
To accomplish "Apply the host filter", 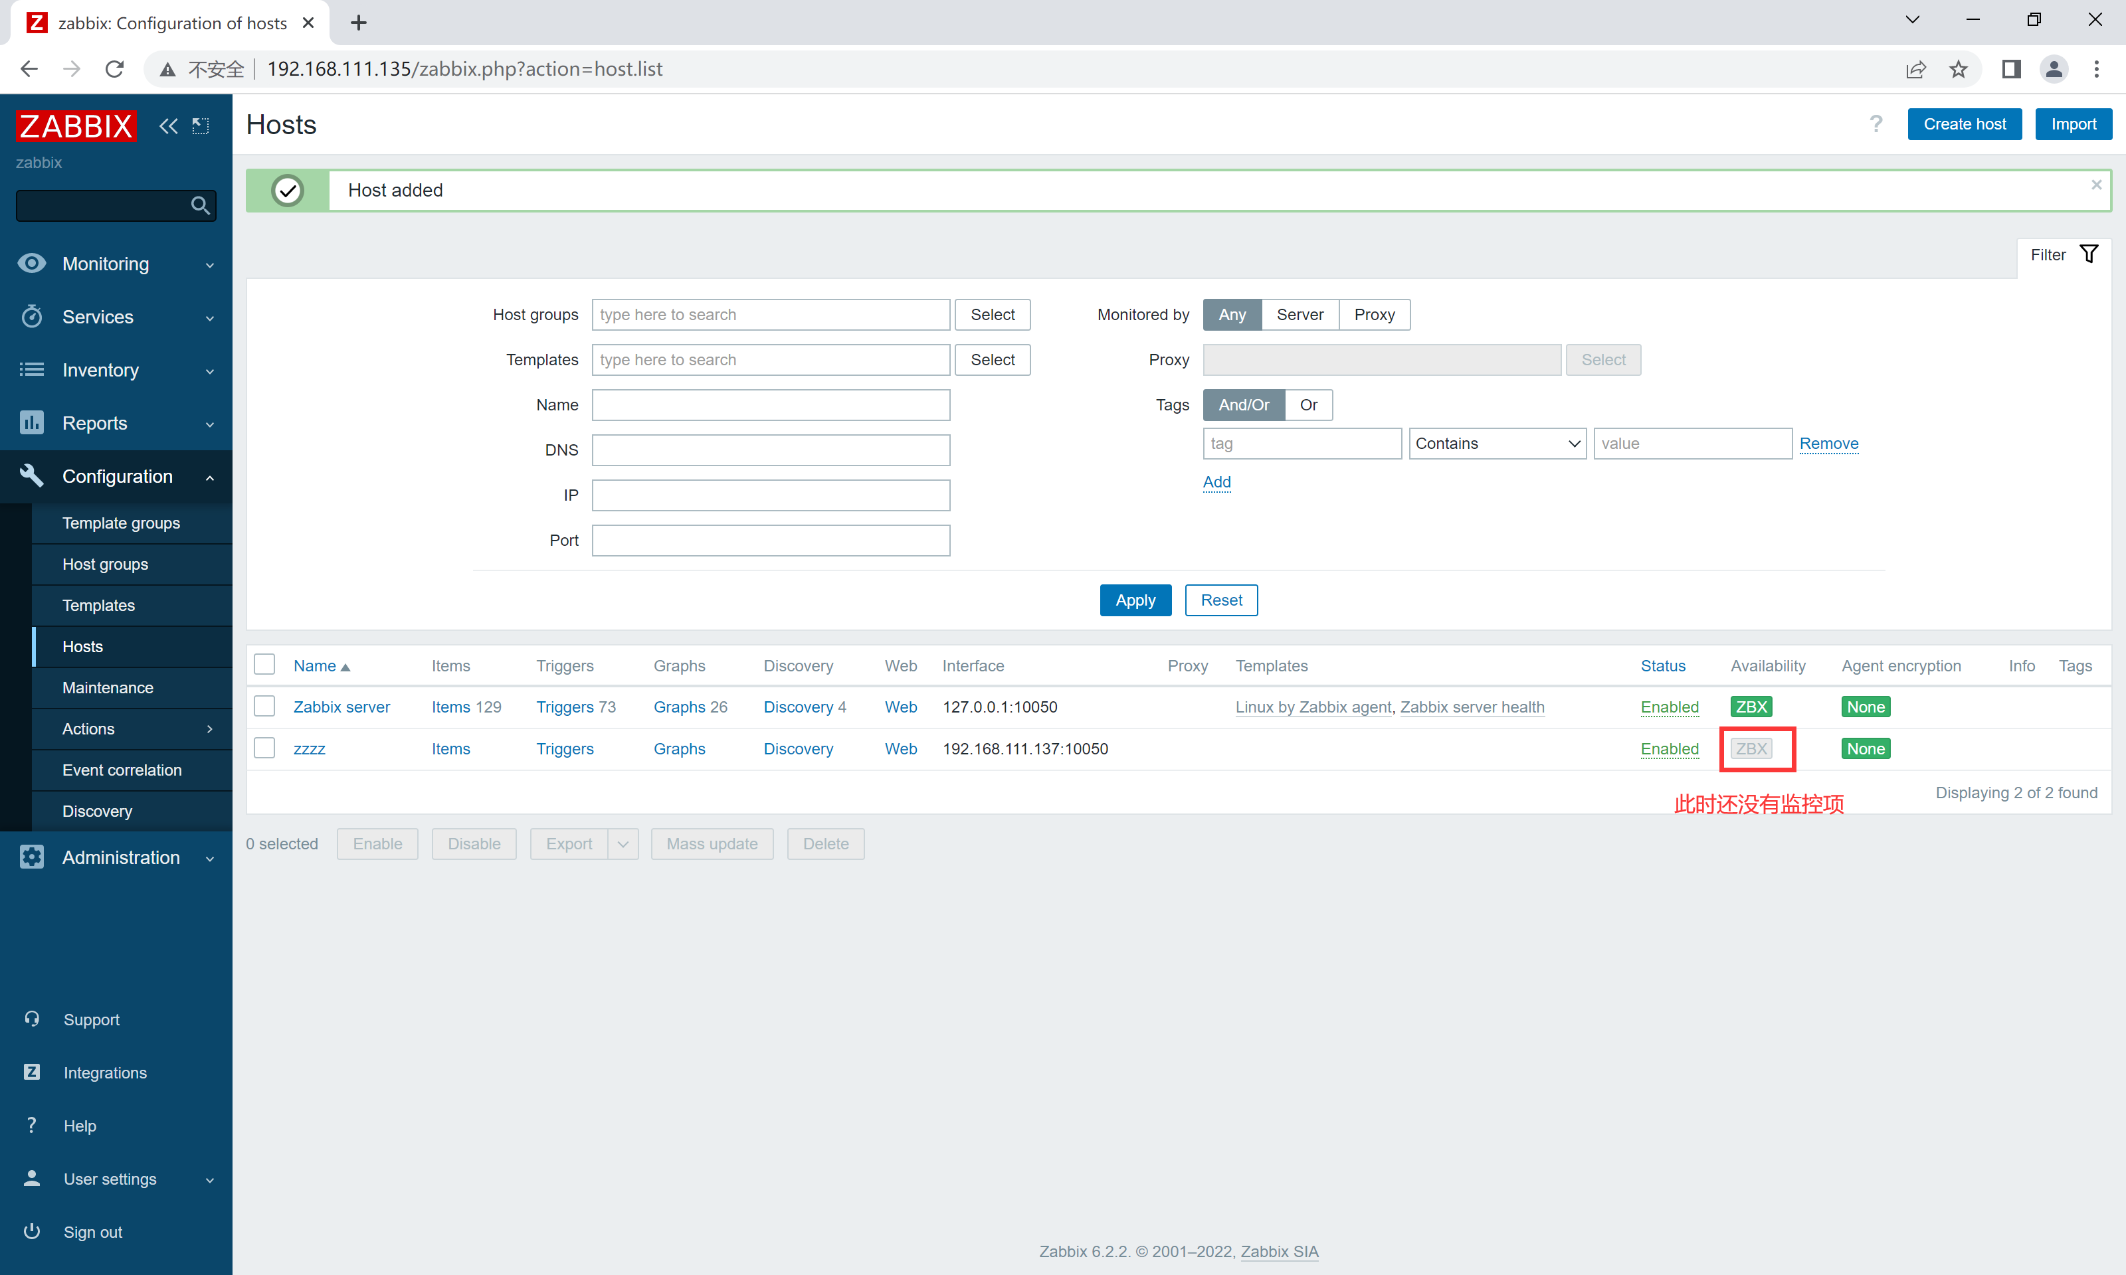I will pos(1135,600).
